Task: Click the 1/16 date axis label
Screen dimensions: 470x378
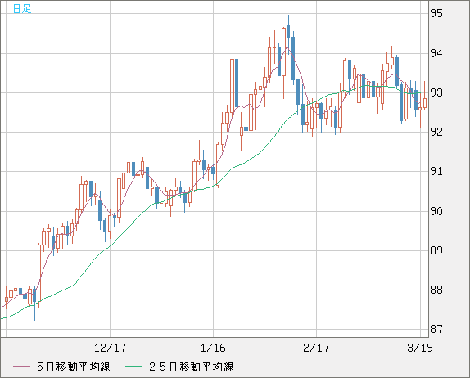Action: pos(213,348)
